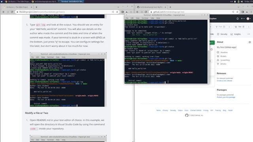This screenshot has height=142, width=253.
Task: Click Create a new release link
Action: pos(225,80)
